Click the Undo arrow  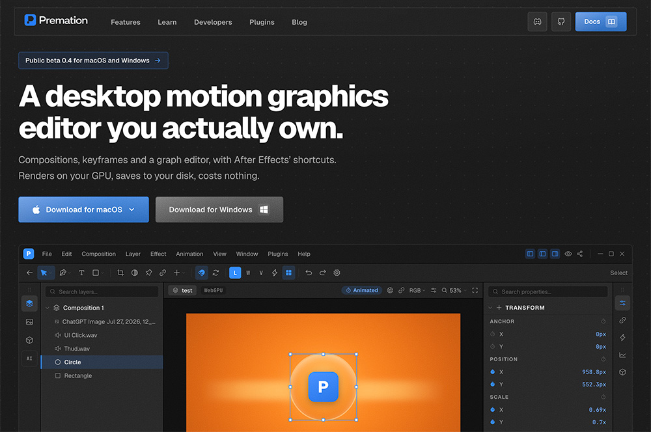click(x=309, y=273)
